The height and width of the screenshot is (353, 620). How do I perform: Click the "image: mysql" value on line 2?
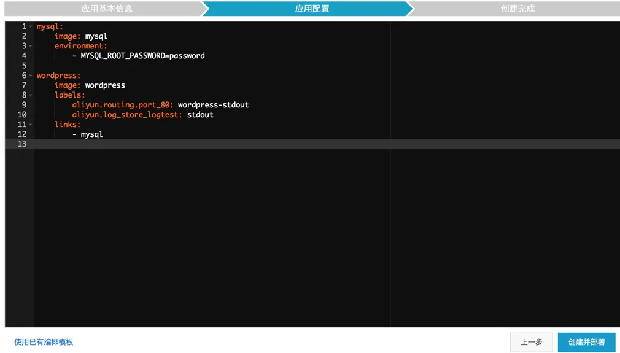click(x=96, y=36)
